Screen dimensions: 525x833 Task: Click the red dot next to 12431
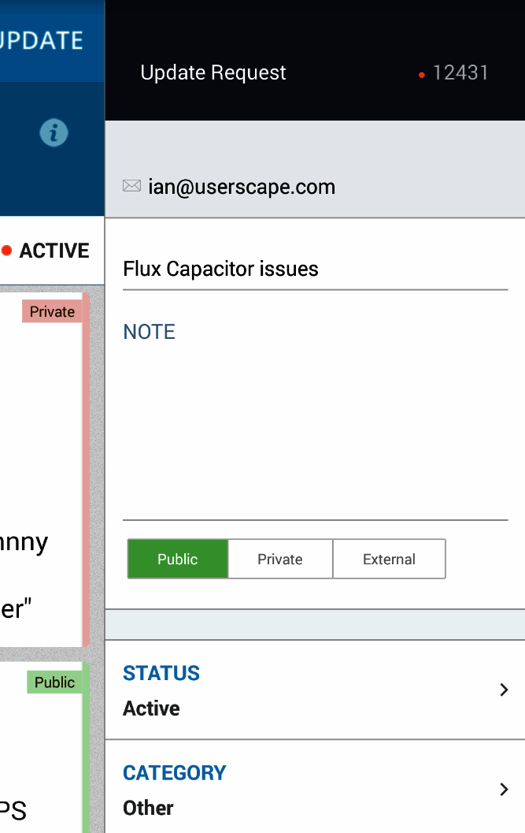[422, 76]
